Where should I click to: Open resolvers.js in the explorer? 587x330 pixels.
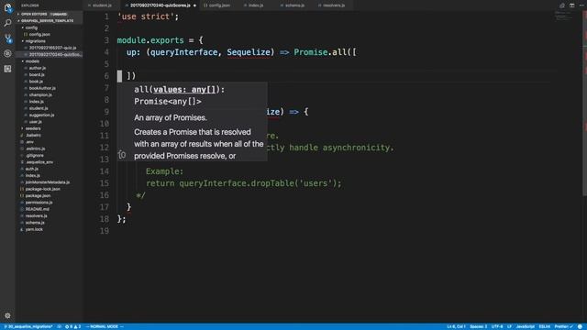click(x=37, y=216)
